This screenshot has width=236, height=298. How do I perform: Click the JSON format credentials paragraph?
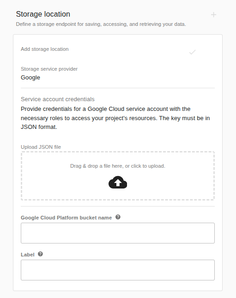115,118
